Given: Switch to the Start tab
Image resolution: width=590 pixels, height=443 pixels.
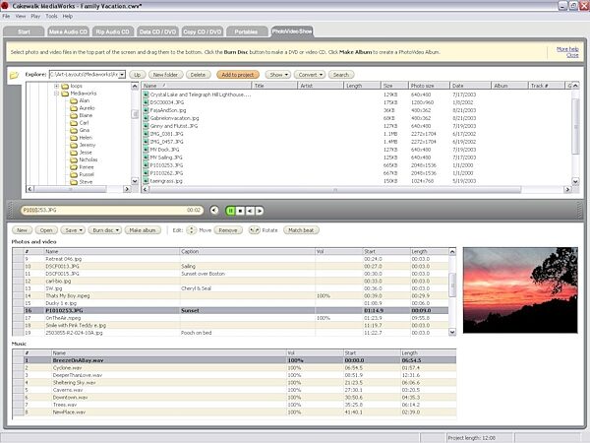Looking at the screenshot, I should point(24,32).
